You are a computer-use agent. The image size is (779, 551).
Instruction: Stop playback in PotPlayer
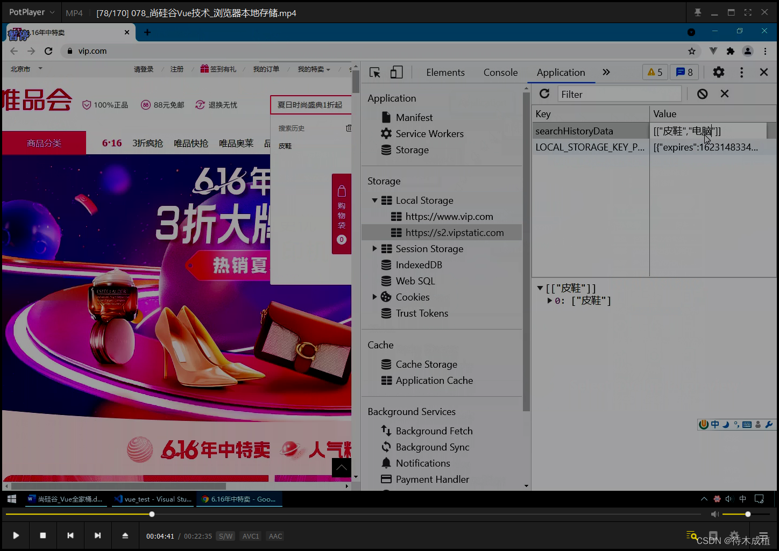click(x=43, y=535)
